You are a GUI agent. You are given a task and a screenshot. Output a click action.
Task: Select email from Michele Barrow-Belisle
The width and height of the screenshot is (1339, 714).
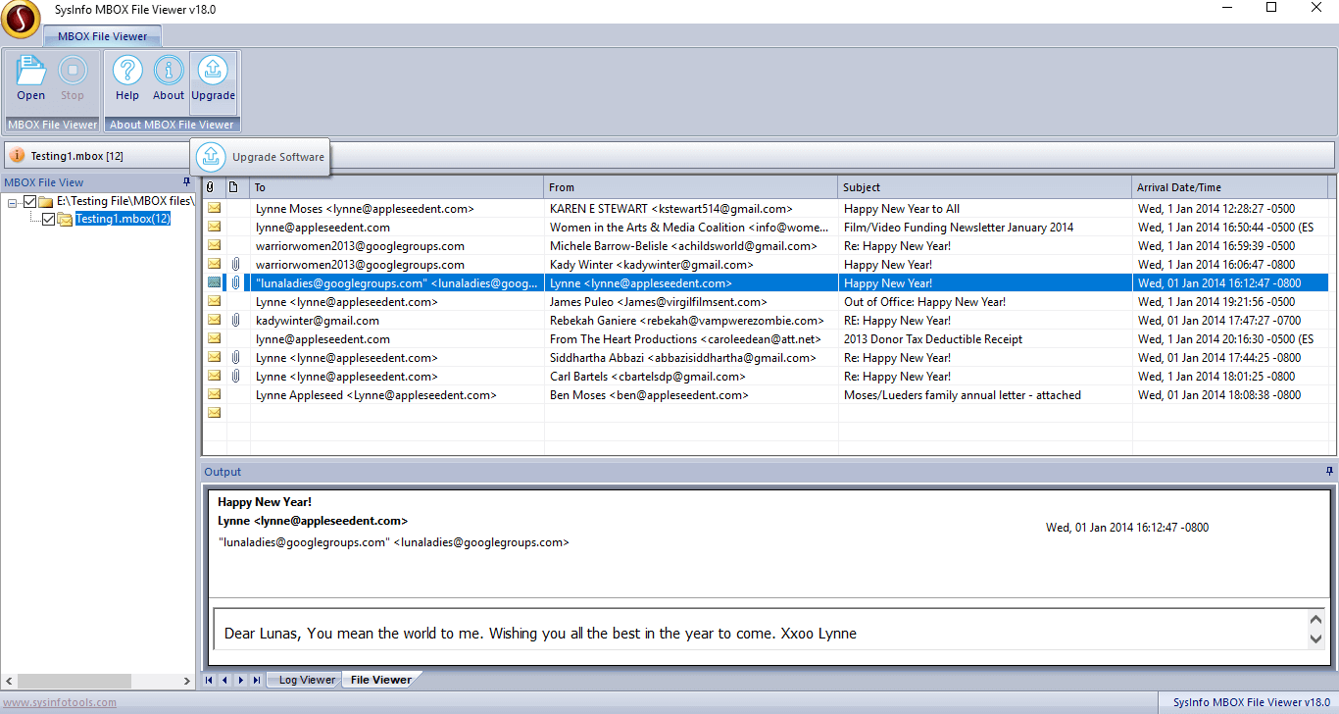coord(769,246)
